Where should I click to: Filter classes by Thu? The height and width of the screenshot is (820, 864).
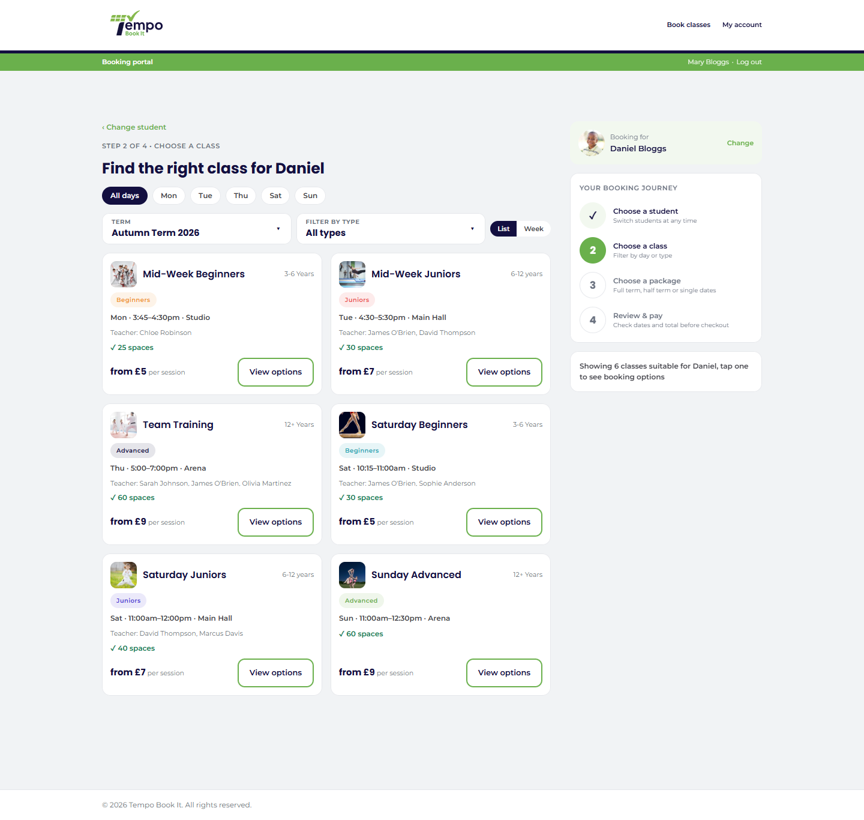click(x=241, y=196)
